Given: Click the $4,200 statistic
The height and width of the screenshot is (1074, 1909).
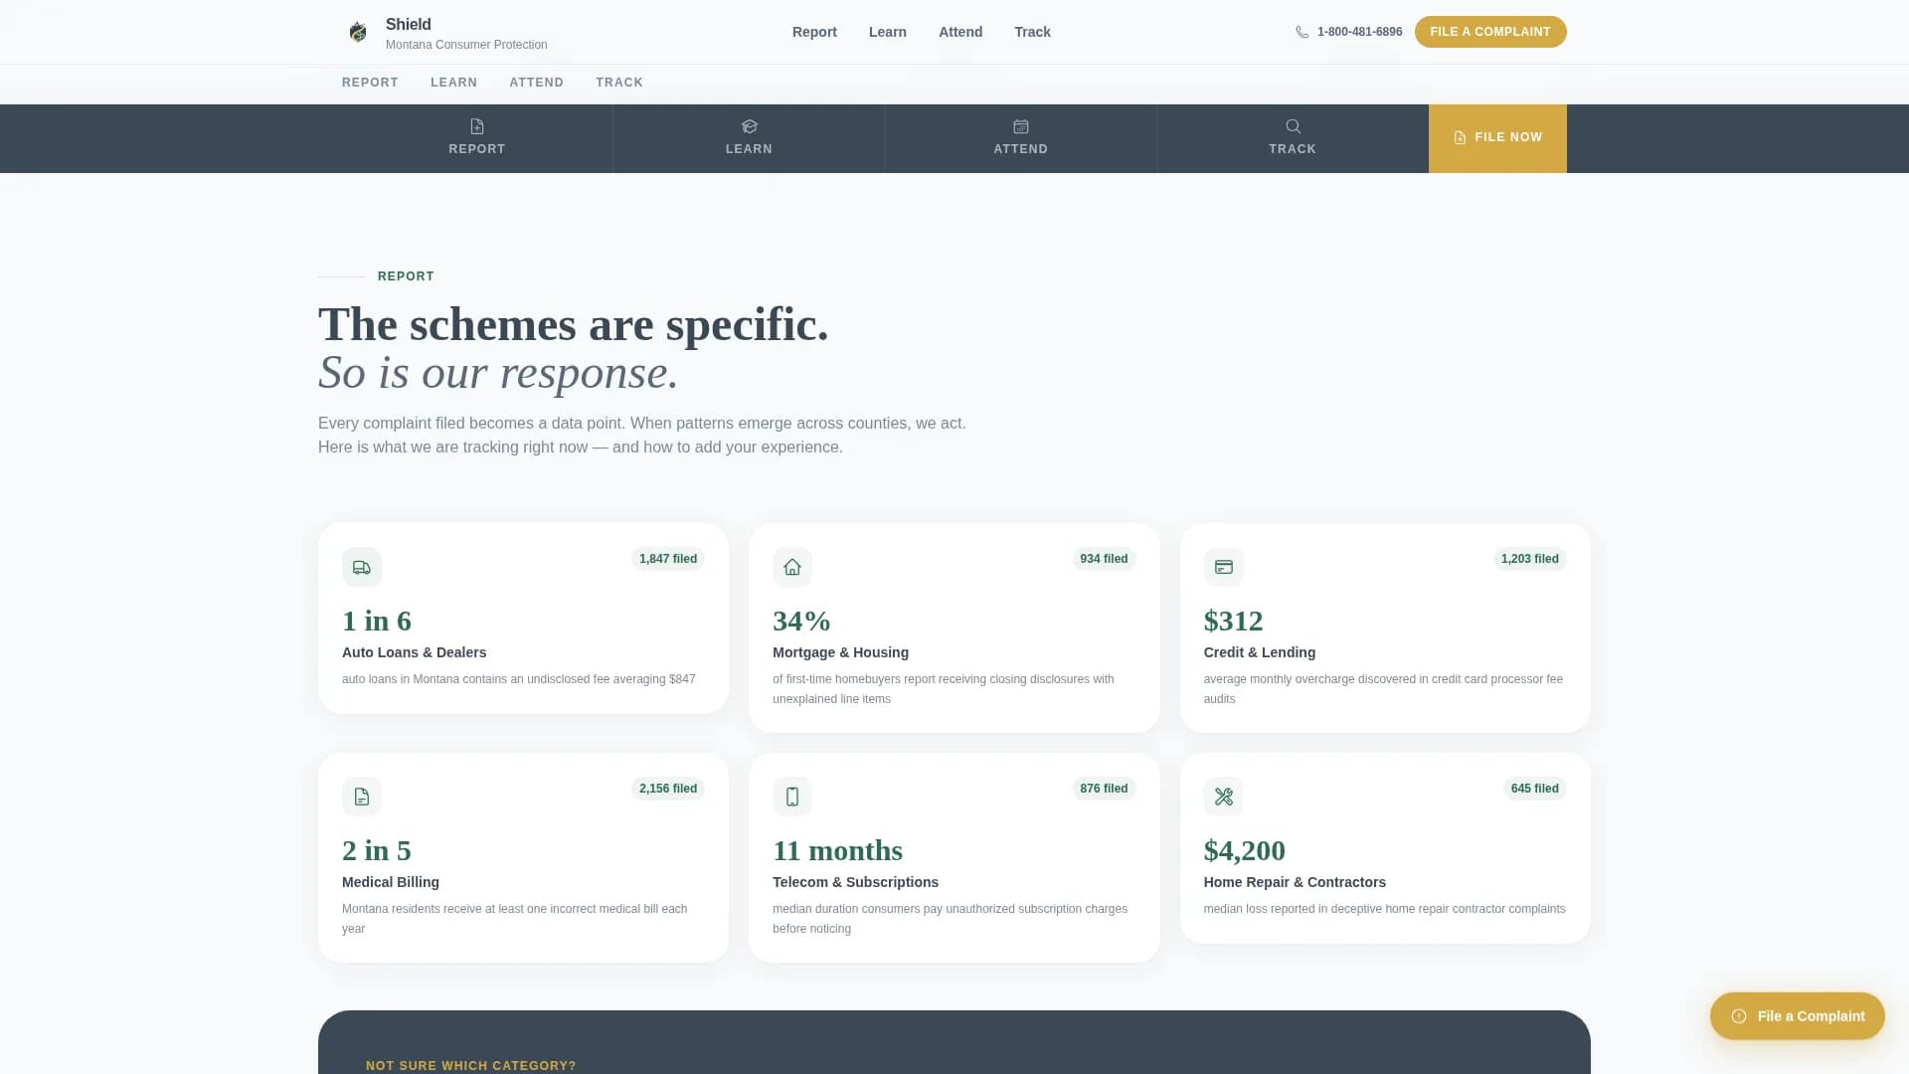Looking at the screenshot, I should point(1244,851).
